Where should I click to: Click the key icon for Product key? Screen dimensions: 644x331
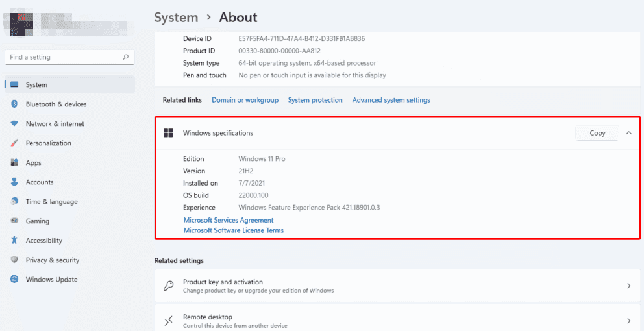[168, 286]
